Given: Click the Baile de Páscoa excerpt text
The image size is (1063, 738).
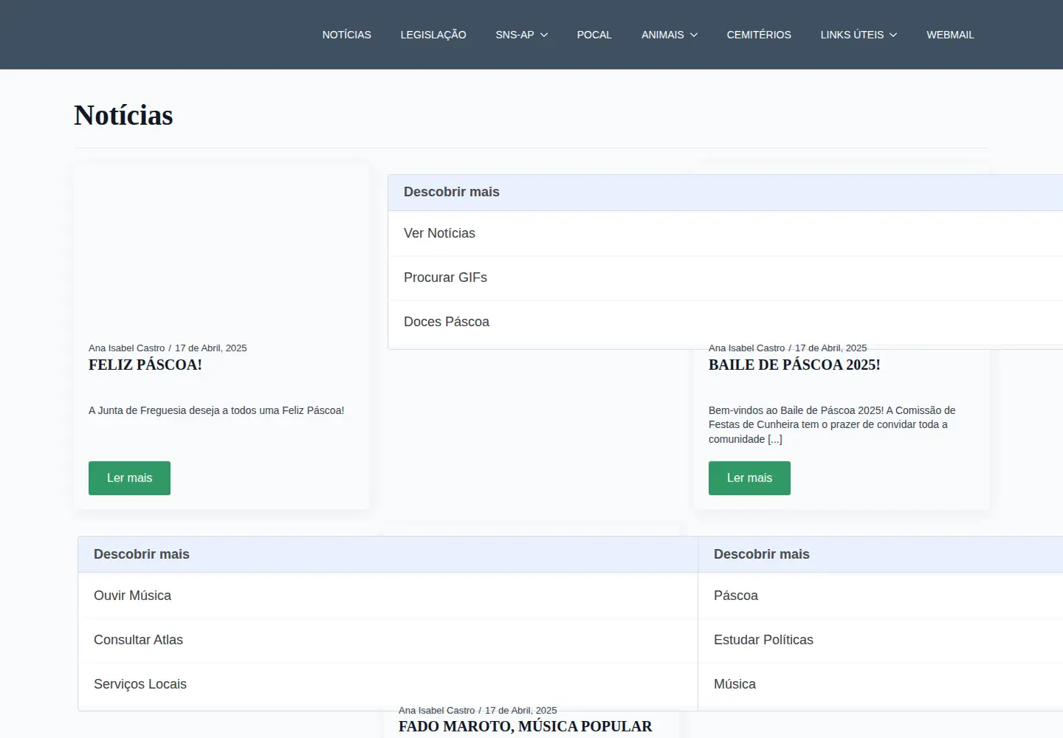Looking at the screenshot, I should tap(832, 424).
